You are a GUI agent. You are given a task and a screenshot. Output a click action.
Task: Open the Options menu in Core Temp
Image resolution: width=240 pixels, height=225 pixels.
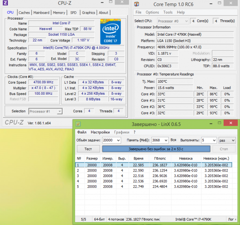(152, 12)
